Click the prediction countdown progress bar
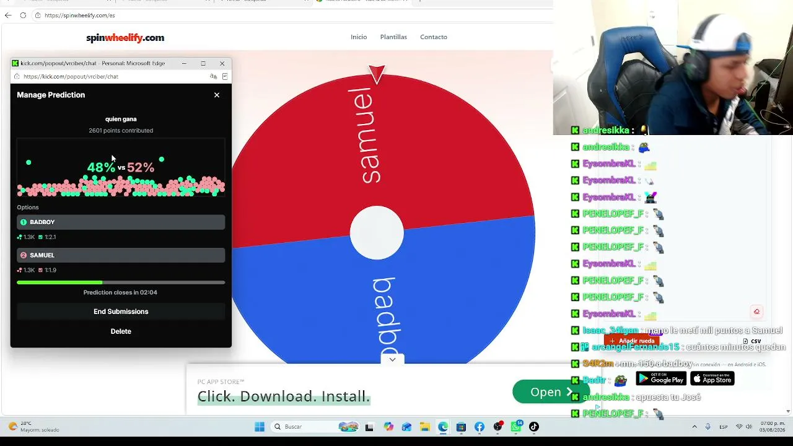Screen dimensions: 793x446 click(x=121, y=282)
